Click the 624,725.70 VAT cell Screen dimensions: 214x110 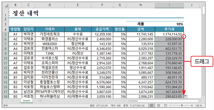click(x=169, y=82)
